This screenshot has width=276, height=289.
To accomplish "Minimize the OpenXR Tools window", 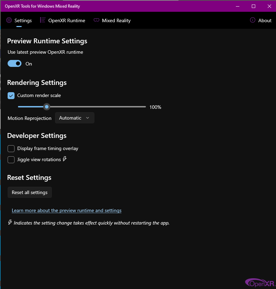I will click(238, 6).
